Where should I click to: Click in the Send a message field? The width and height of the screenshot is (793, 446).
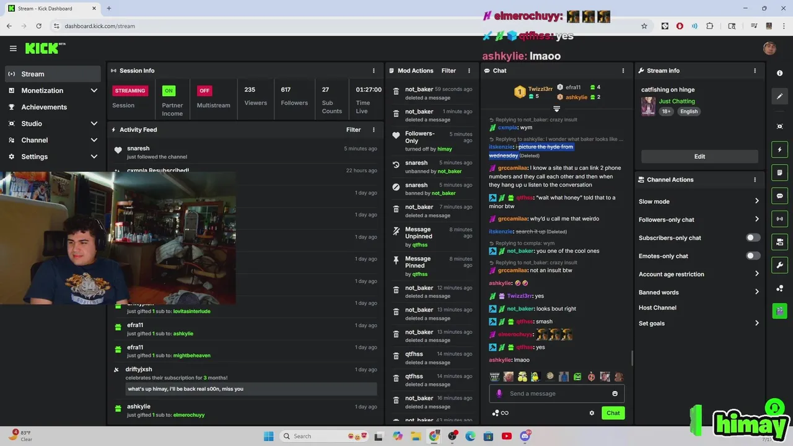pos(557,393)
